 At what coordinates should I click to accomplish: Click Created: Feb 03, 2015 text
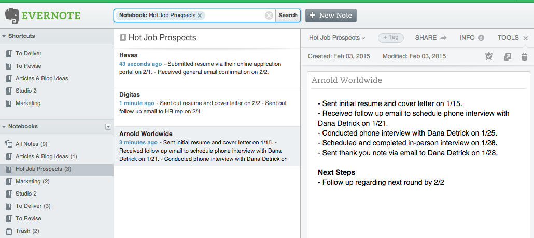pyautogui.click(x=339, y=56)
